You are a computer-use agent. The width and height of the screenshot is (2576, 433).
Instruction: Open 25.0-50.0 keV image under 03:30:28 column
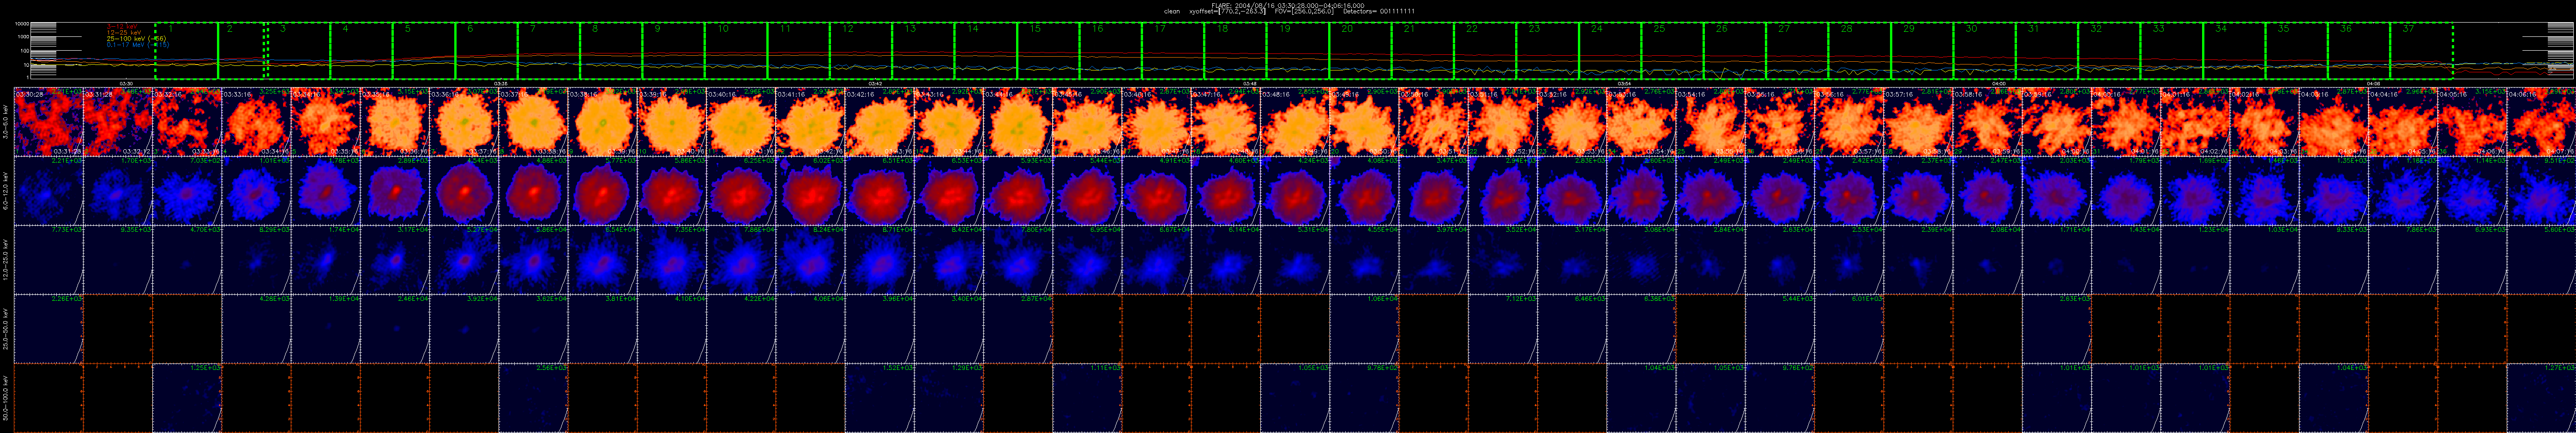click(x=48, y=328)
